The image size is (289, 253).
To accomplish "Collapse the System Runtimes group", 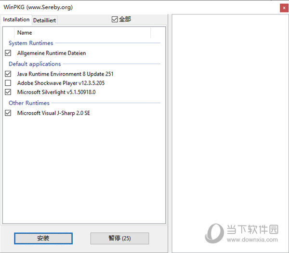I will pos(31,43).
